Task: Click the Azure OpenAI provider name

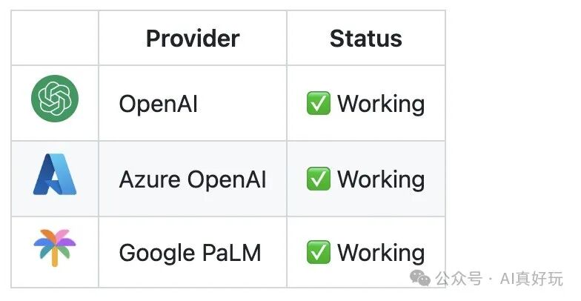Action: point(193,179)
